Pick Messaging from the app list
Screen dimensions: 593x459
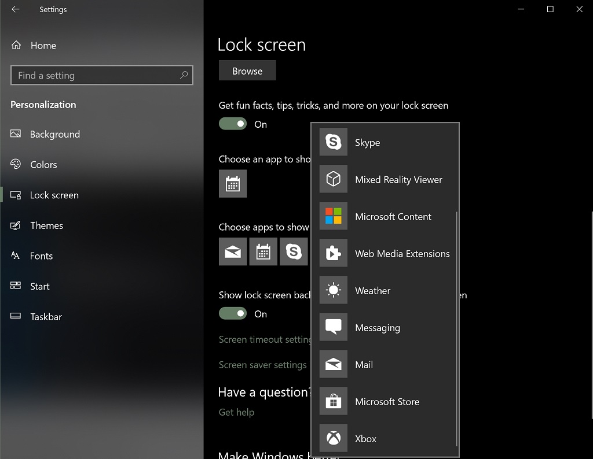click(x=385, y=327)
